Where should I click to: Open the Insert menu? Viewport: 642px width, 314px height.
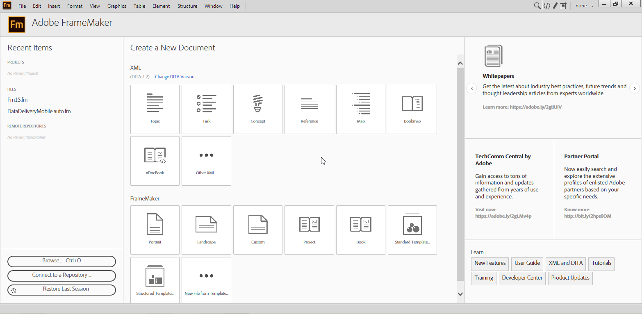[54, 6]
